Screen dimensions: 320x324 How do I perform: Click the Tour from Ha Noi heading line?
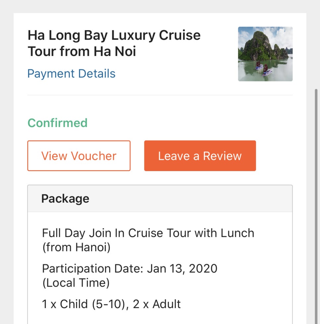pyautogui.click(x=82, y=51)
